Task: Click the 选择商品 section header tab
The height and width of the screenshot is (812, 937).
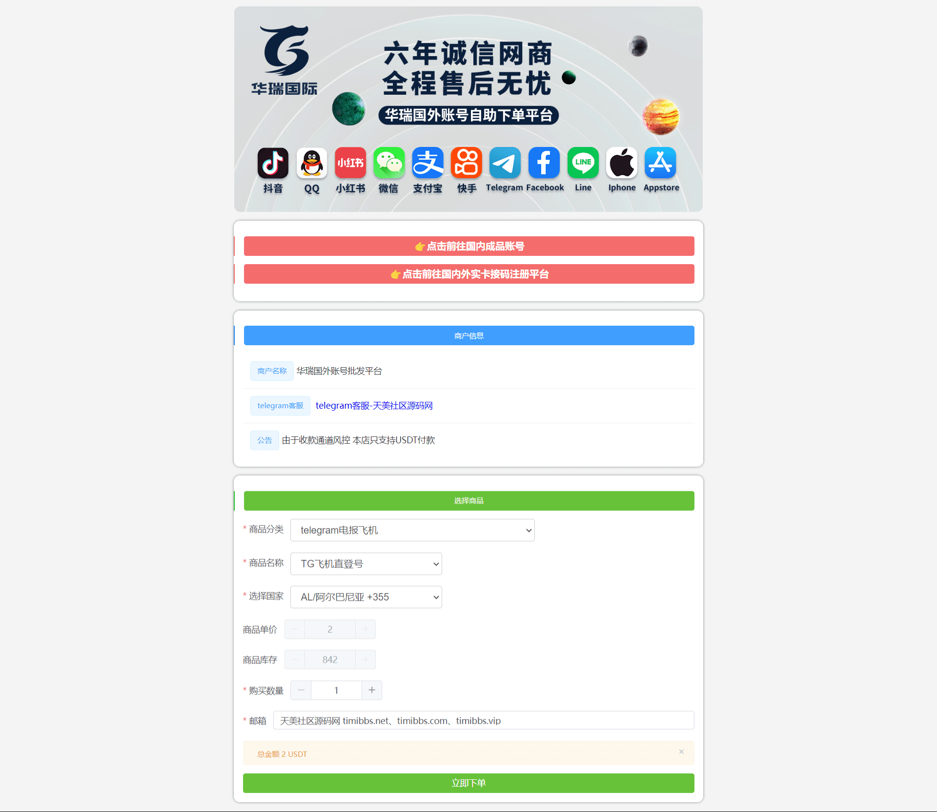Action: (x=468, y=500)
